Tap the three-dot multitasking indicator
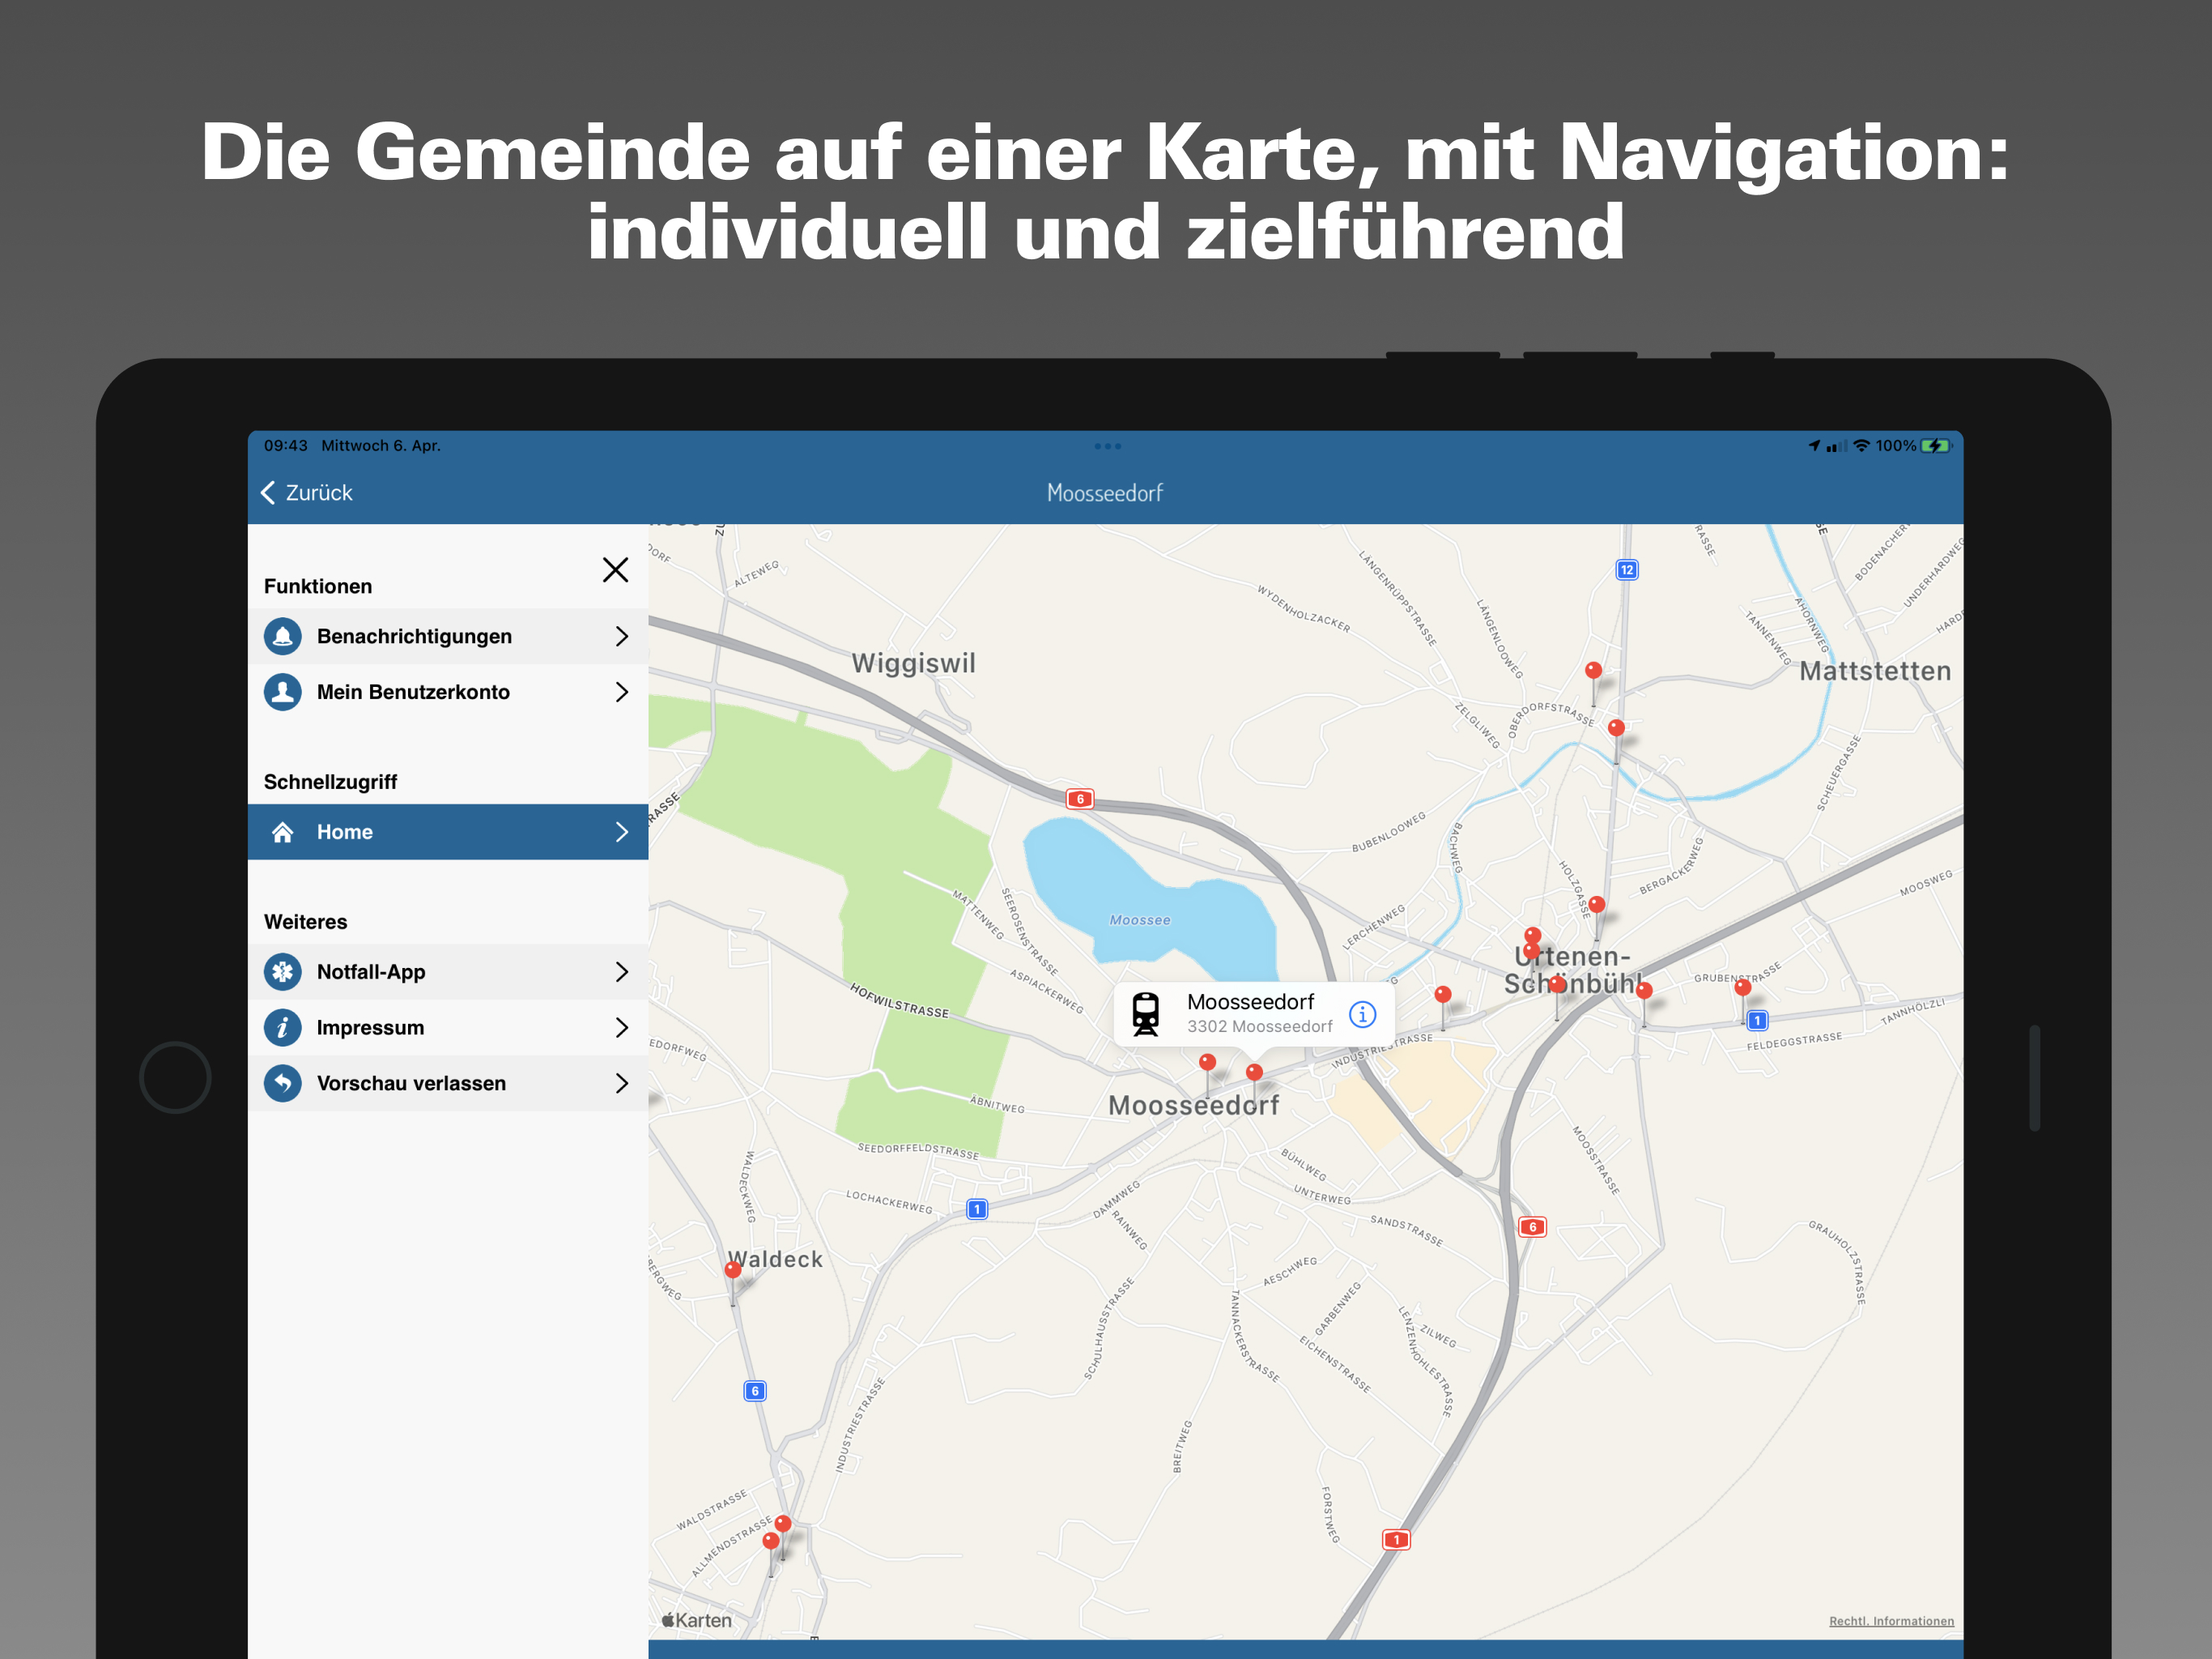2212x1659 pixels. click(x=1107, y=446)
